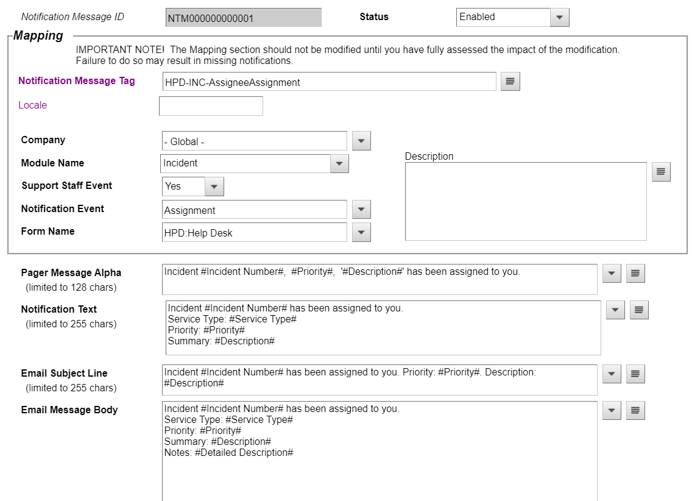Expand the Status dropdown

coord(559,18)
